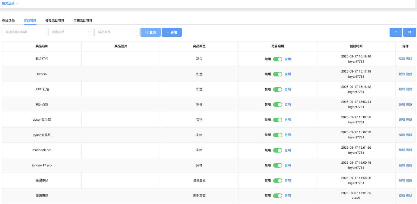
Task: Click the refresh icon button
Action: pos(396,32)
